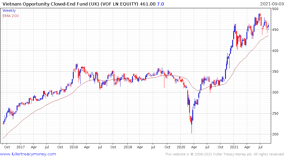The image size is (284, 158).
Task: Click the '2021' label on the time axis
Action: [x=234, y=147]
